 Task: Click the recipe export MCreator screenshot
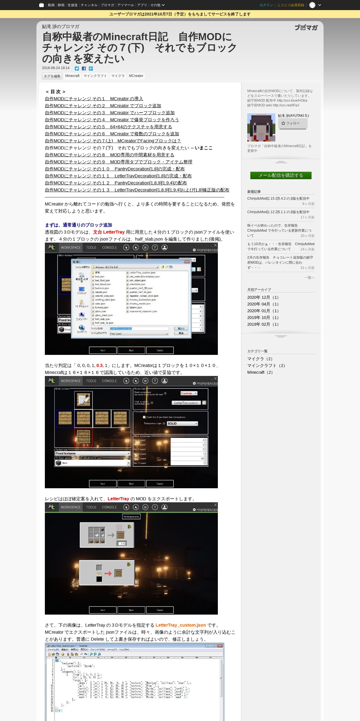(131, 558)
